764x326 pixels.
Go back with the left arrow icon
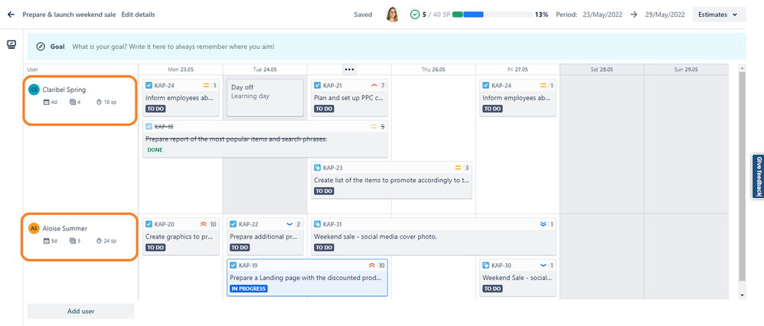coord(11,15)
